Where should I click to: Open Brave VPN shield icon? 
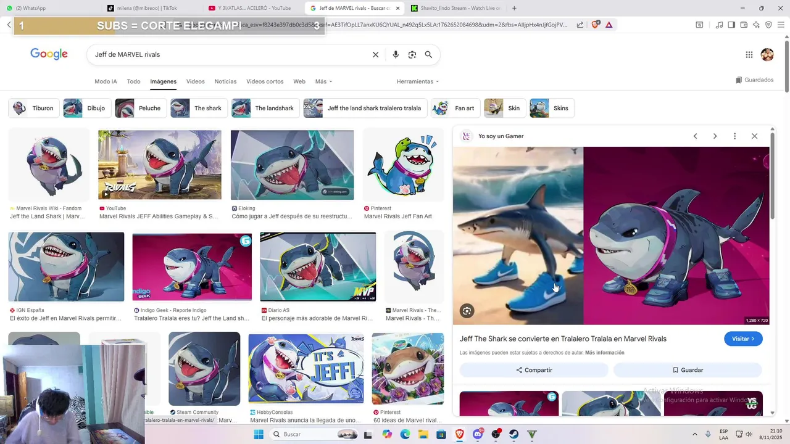coord(768,25)
